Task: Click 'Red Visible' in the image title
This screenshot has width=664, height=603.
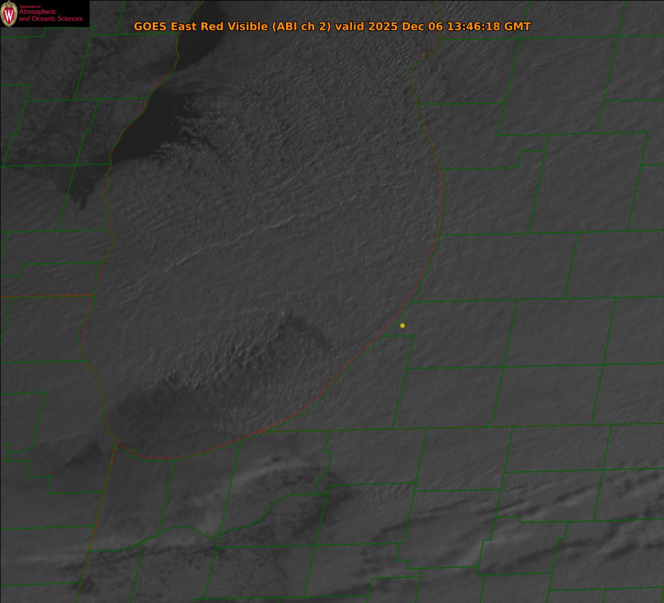Action: point(232,27)
